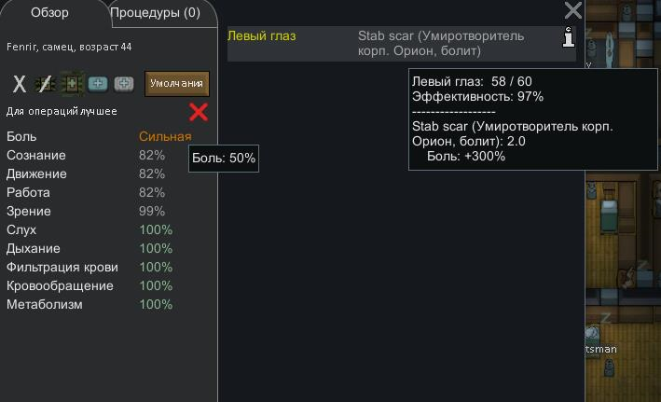Click the Сознание capacity row
The image size is (661, 402).
(x=93, y=155)
